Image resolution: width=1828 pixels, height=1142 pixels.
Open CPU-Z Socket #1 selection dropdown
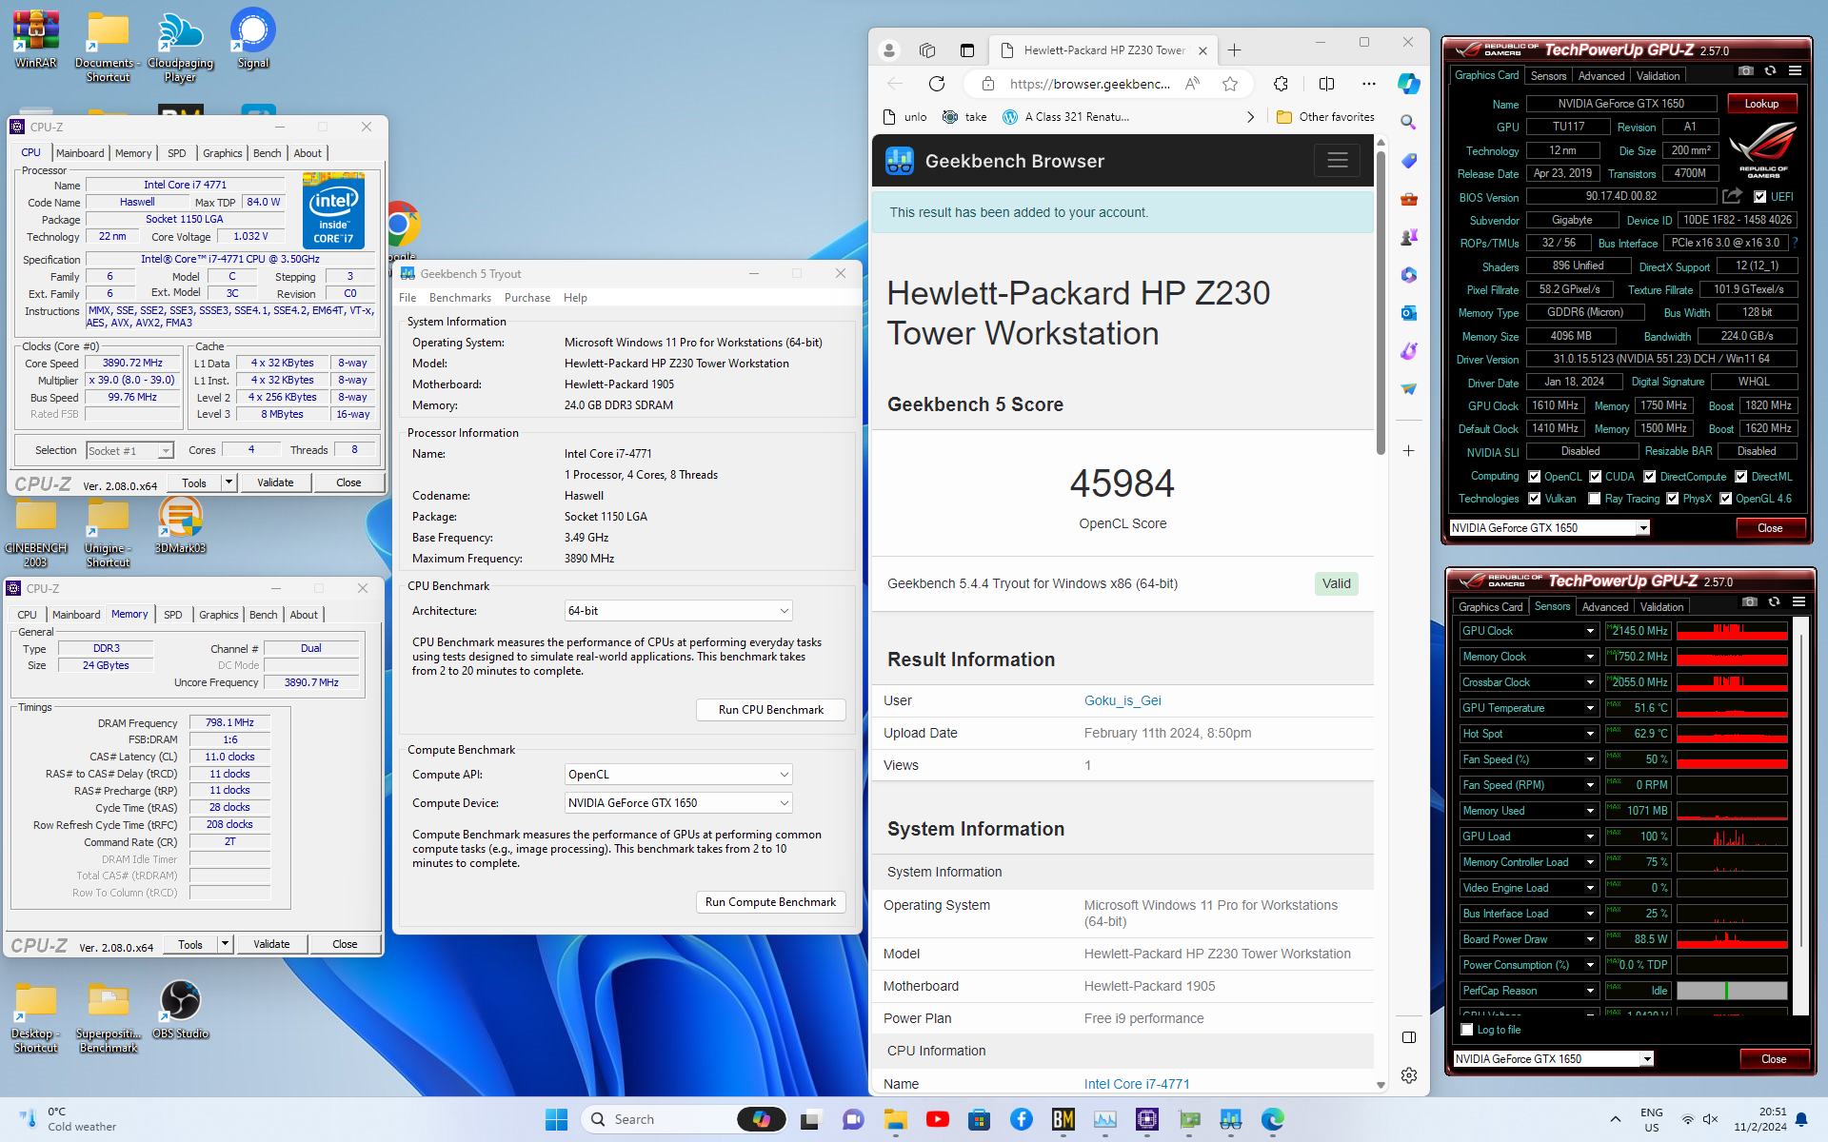click(x=129, y=451)
